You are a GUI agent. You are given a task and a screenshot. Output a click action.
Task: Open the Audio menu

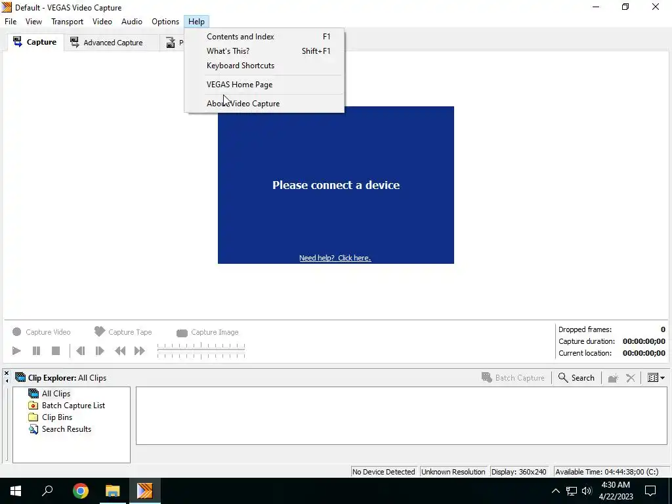[131, 22]
